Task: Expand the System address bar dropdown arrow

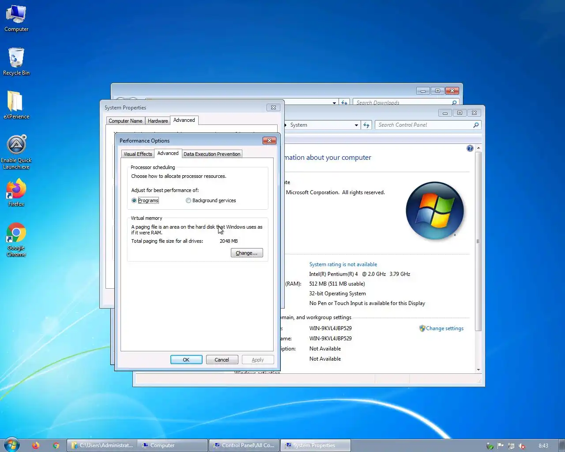Action: click(356, 125)
